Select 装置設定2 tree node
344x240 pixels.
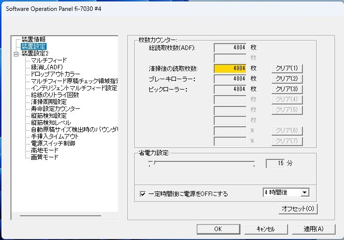click(x=35, y=53)
